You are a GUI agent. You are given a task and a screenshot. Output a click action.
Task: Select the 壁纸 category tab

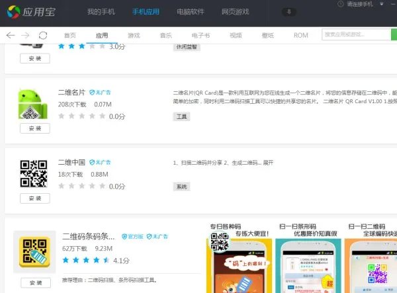[268, 35]
